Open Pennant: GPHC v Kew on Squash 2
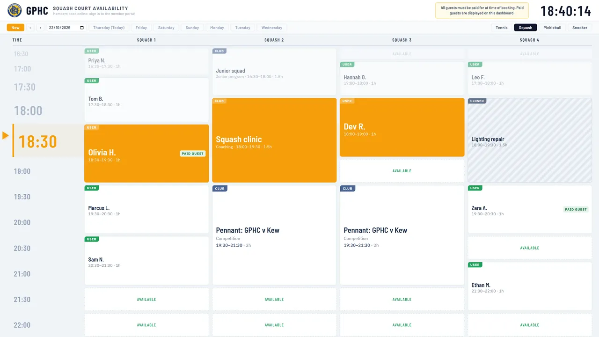The image size is (599, 337). click(274, 235)
